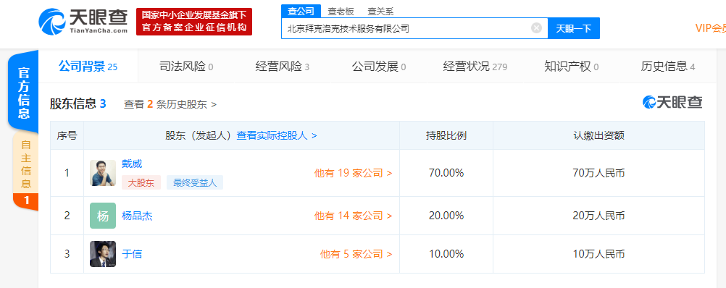Open the 经营状况 279 tab

pos(475,67)
